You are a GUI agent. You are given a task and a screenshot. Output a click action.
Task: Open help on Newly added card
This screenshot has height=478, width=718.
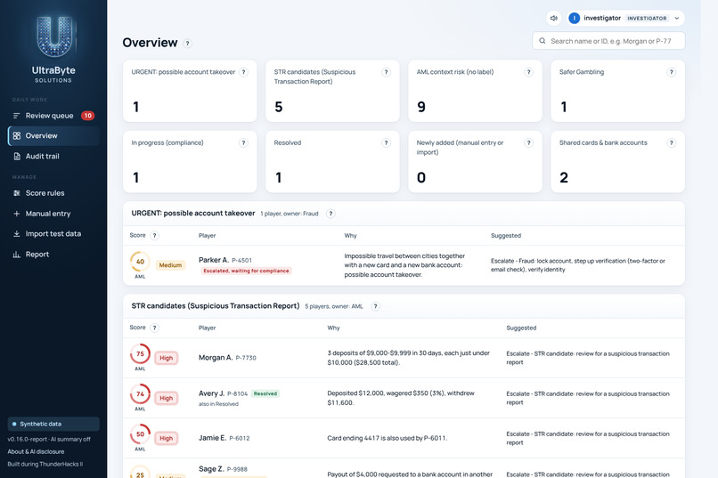pyautogui.click(x=528, y=142)
